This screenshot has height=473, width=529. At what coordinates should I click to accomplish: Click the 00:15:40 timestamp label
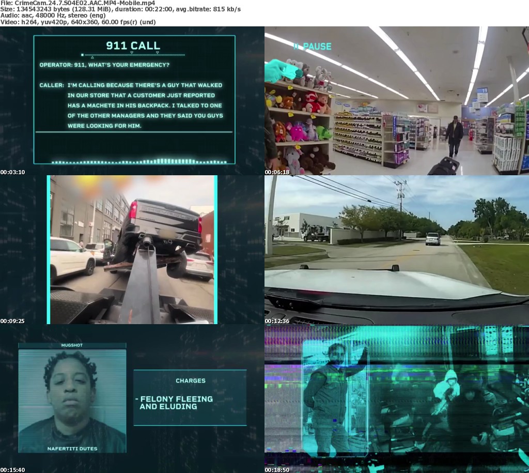[12, 470]
